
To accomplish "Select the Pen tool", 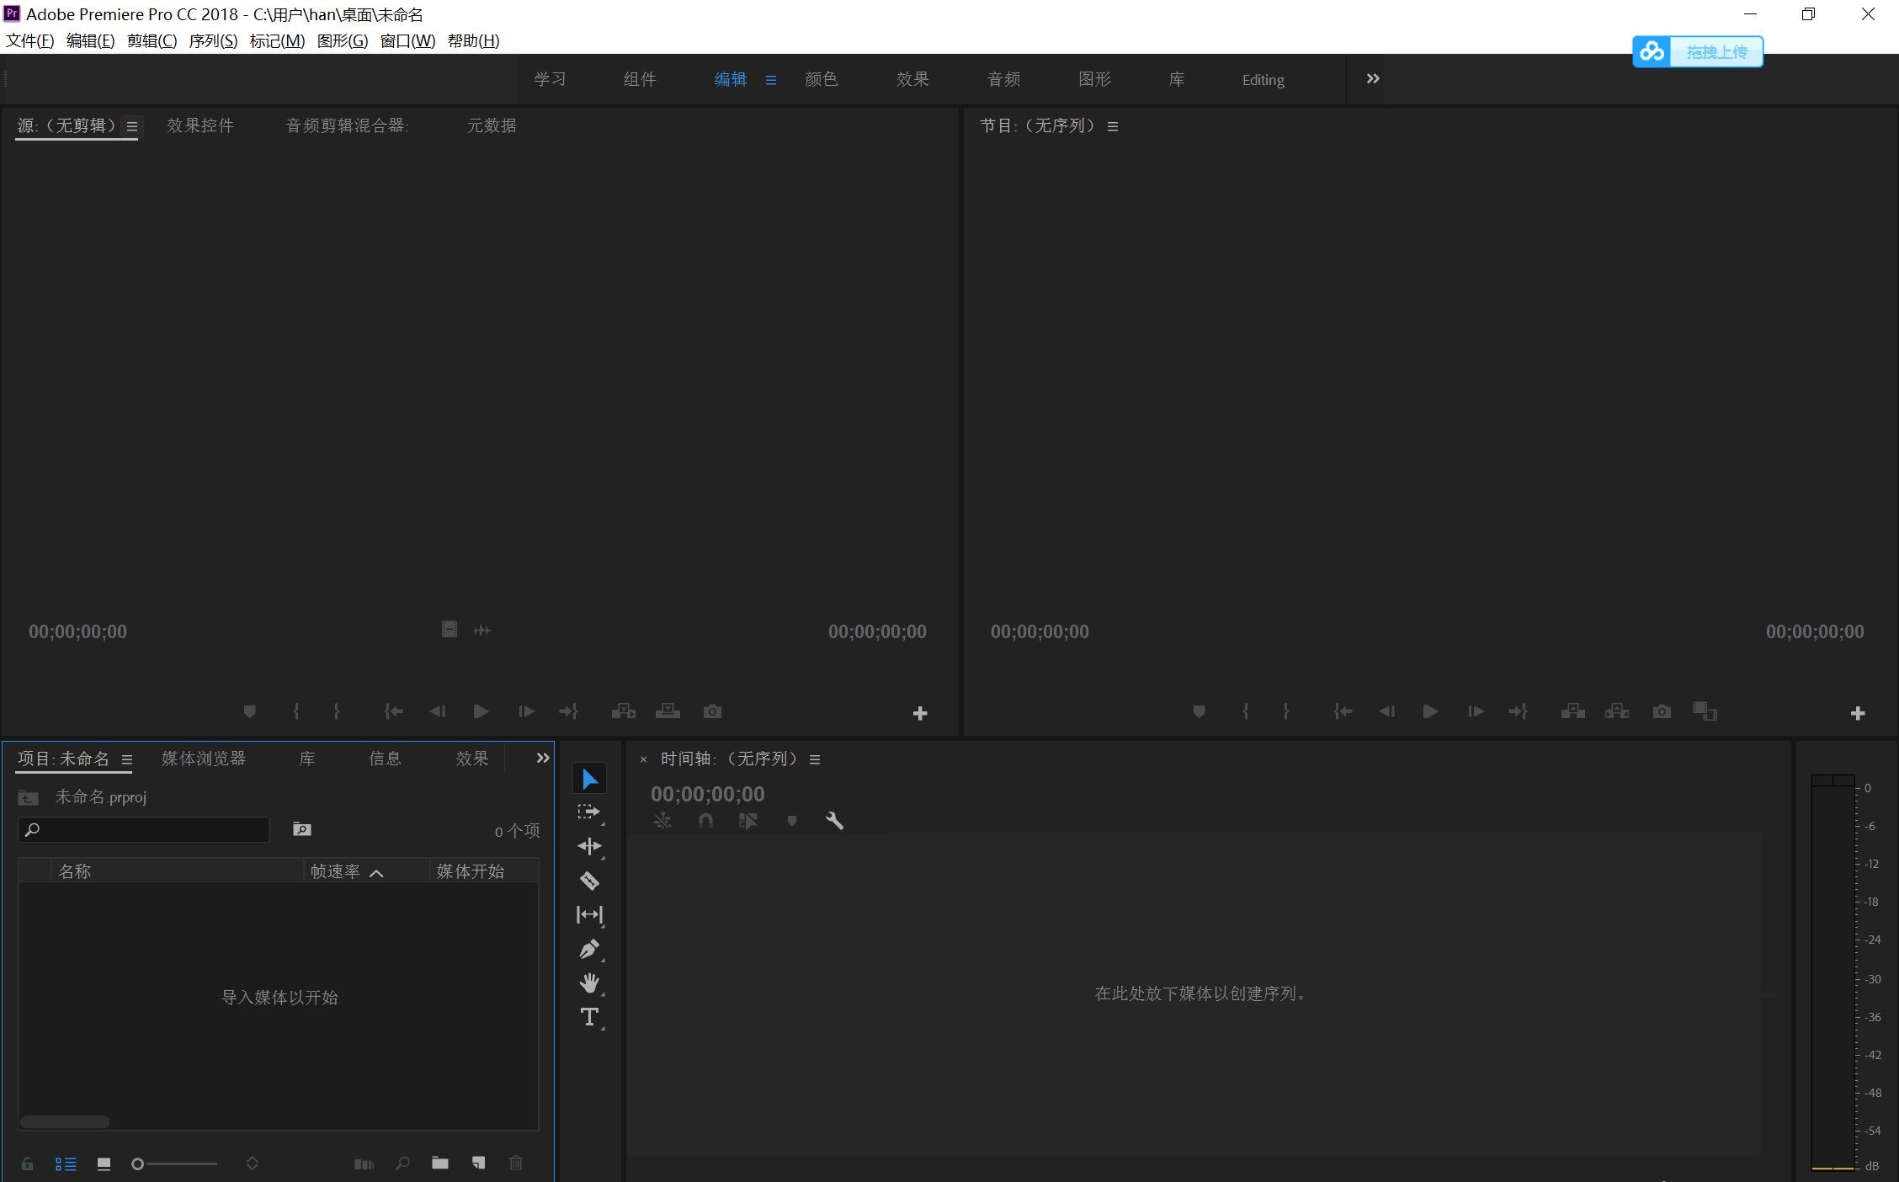I will pos(589,949).
